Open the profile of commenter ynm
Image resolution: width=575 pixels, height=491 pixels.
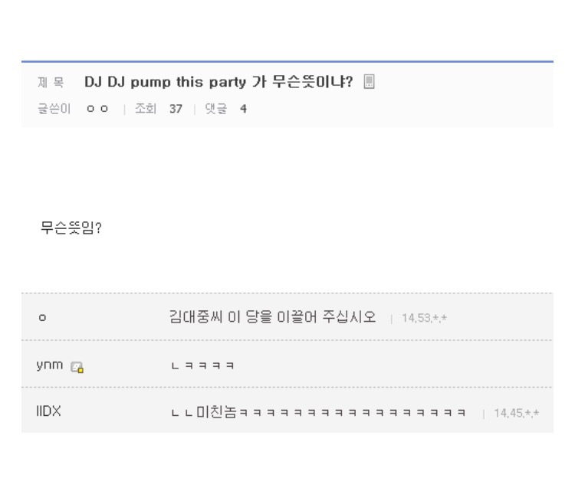click(x=49, y=365)
